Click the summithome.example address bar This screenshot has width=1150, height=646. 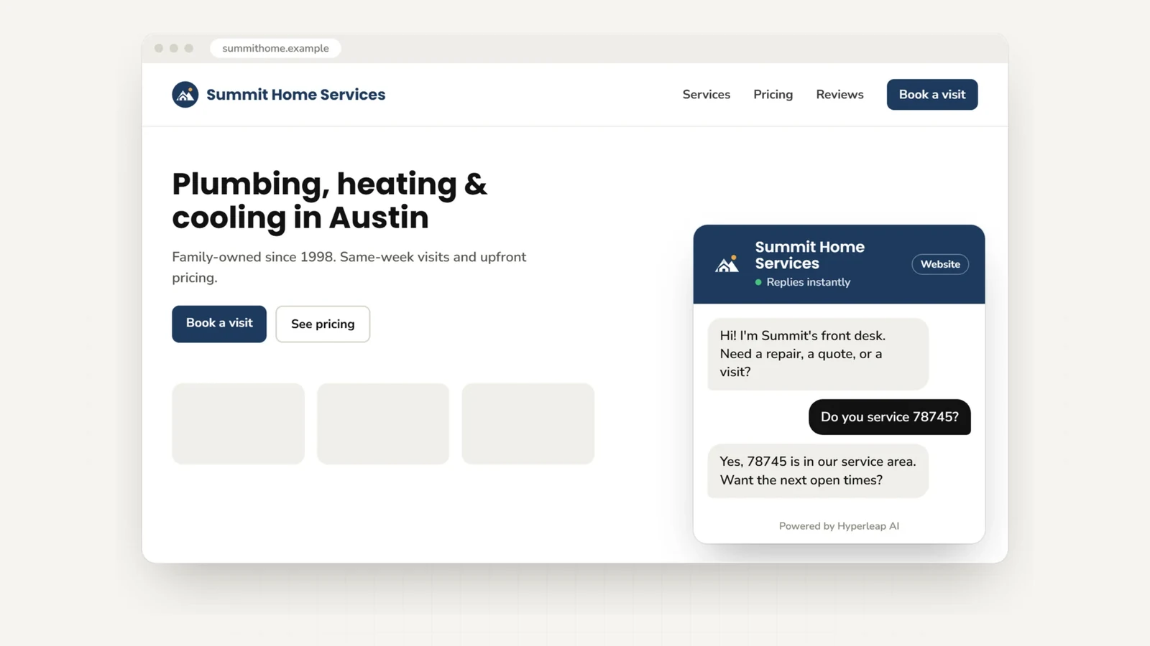(275, 48)
